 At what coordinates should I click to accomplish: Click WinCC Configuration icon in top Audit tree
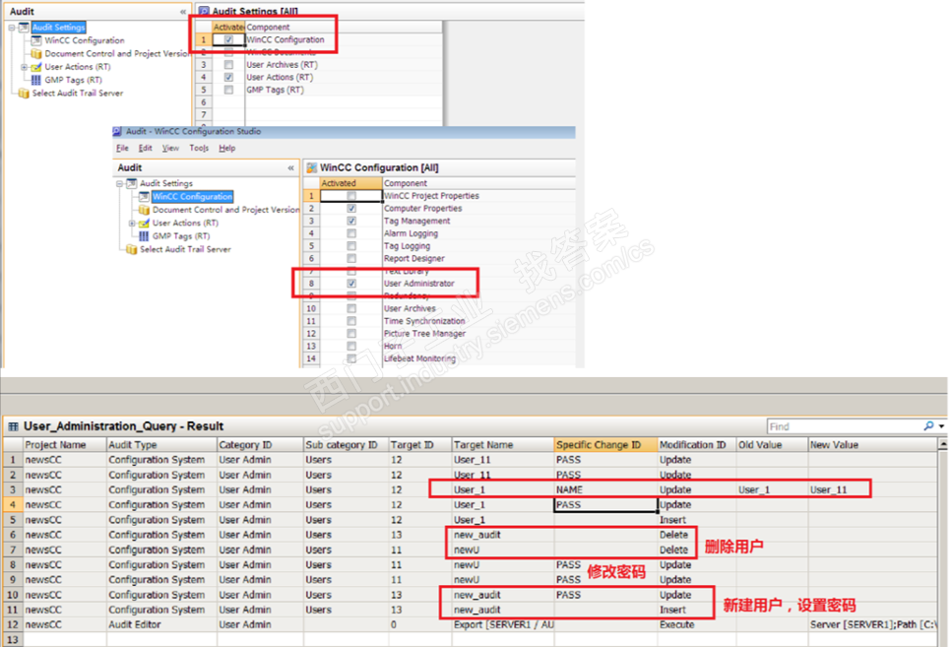pyautogui.click(x=36, y=40)
